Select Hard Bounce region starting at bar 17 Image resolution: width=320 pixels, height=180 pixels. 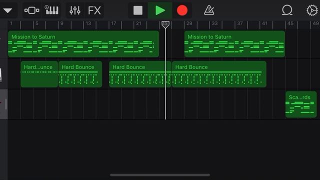pos(140,74)
